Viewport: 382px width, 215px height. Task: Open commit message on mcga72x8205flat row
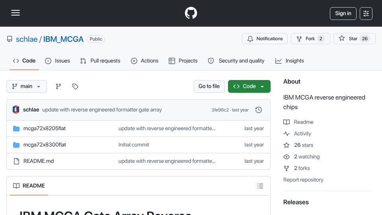(167, 129)
